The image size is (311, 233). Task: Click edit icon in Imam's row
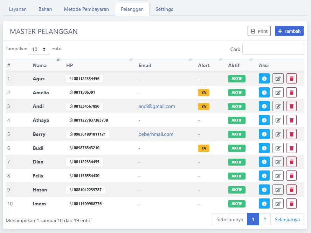pos(278,204)
